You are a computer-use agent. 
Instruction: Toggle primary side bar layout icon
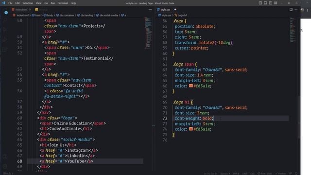pos(260,3)
